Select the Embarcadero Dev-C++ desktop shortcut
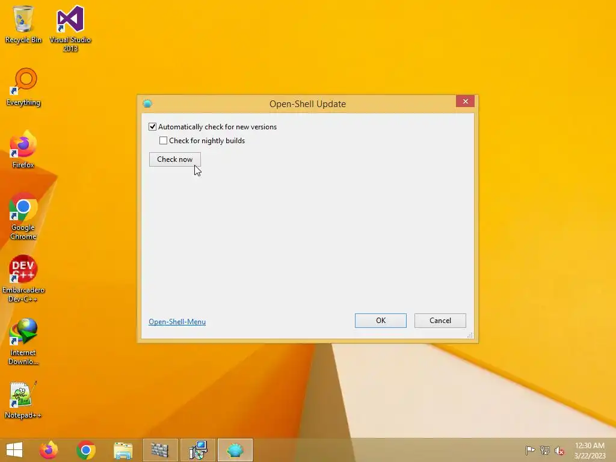Viewport: 616px width, 462px height. 23,279
